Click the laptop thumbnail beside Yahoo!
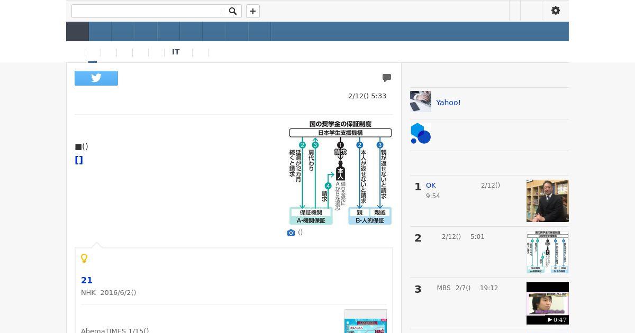 421,101
